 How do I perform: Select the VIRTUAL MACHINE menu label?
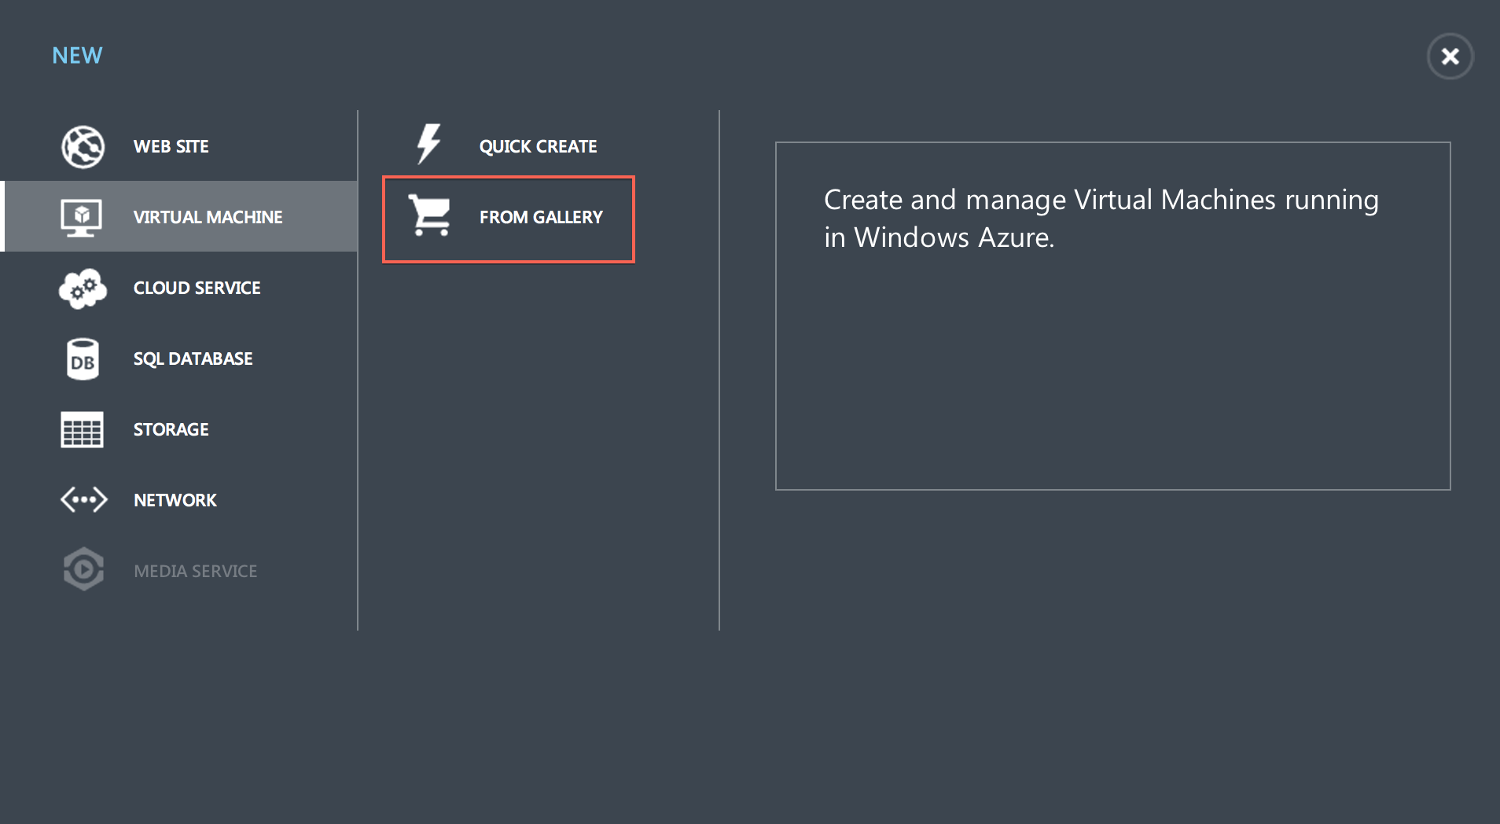[x=208, y=217]
